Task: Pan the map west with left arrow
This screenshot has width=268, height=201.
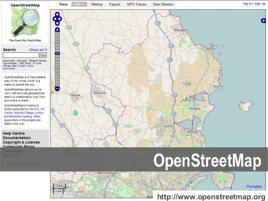Action: pyautogui.click(x=54, y=18)
